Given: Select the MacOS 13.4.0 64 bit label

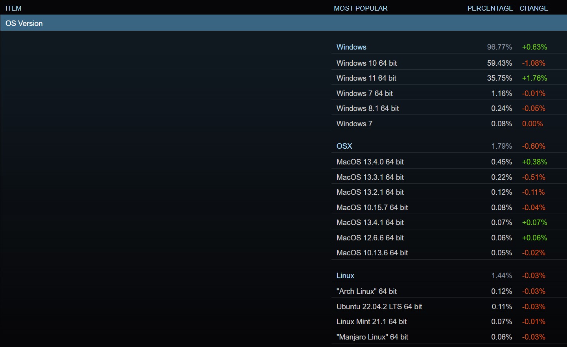Looking at the screenshot, I should 370,162.
